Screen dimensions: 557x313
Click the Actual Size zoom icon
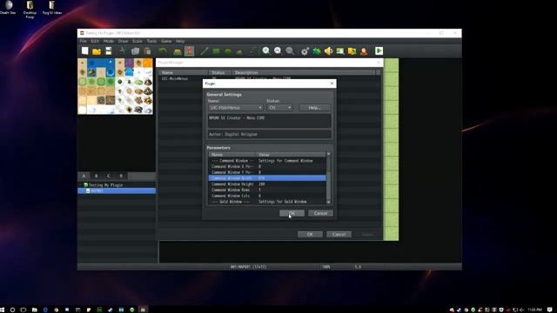(290, 51)
